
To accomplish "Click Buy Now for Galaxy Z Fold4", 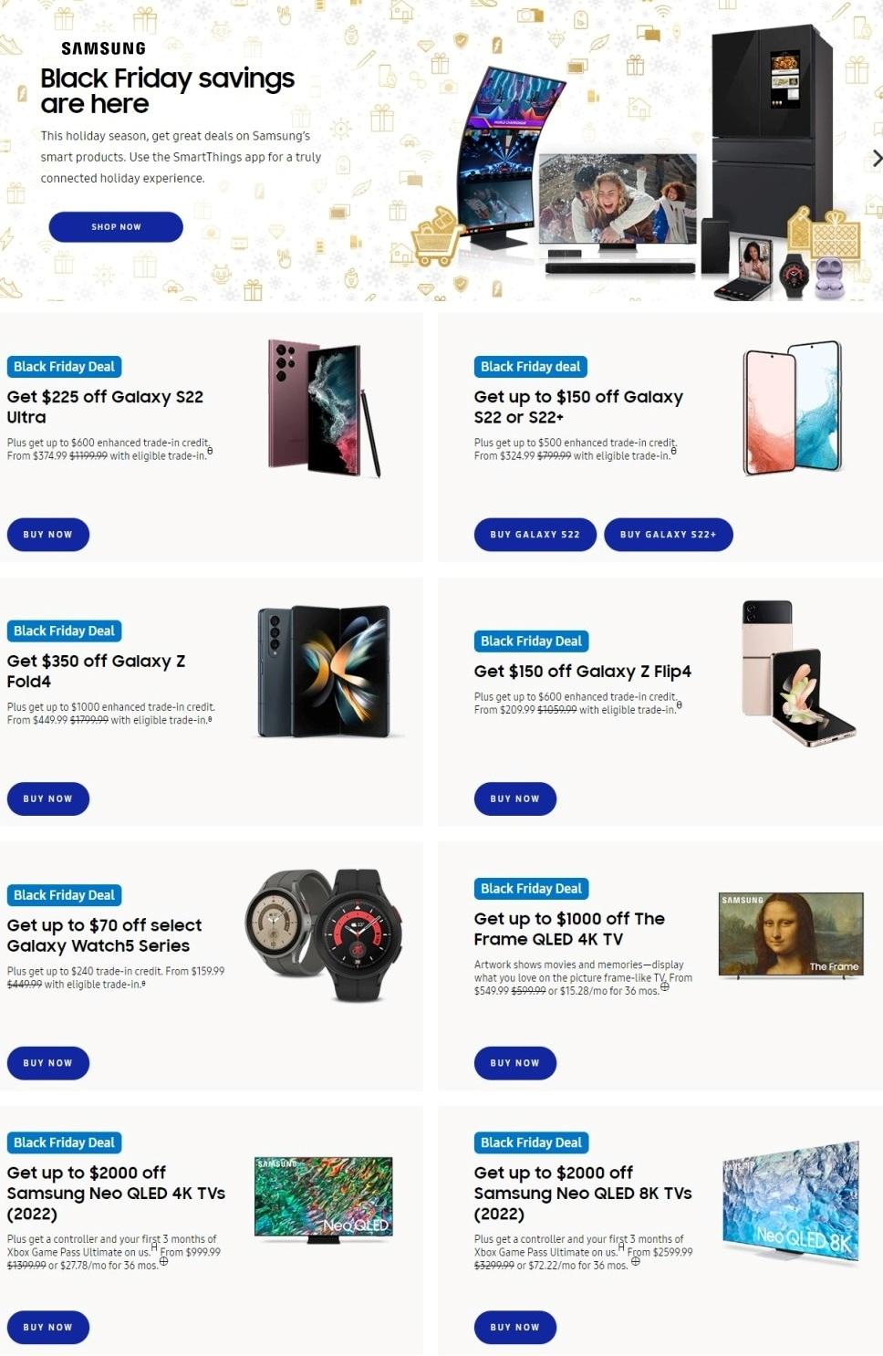I will [48, 798].
